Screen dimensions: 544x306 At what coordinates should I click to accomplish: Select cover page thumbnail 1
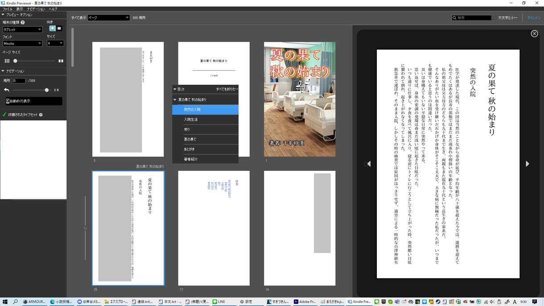coord(300,99)
